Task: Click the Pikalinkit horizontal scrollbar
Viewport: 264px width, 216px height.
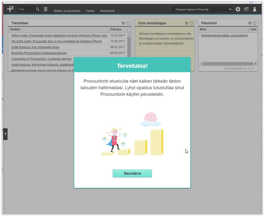Action: 228,64
